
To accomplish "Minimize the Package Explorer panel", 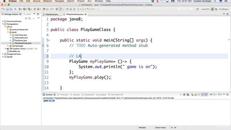I will pyautogui.click(x=34, y=14).
